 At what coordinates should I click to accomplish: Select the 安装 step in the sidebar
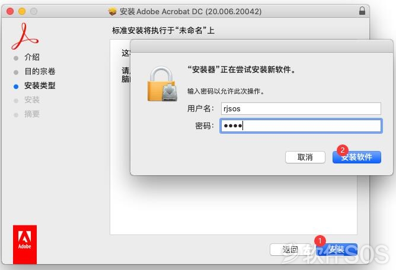(32, 99)
